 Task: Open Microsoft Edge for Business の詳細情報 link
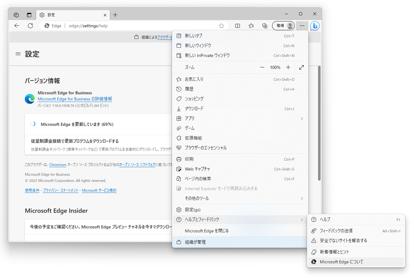point(75,99)
